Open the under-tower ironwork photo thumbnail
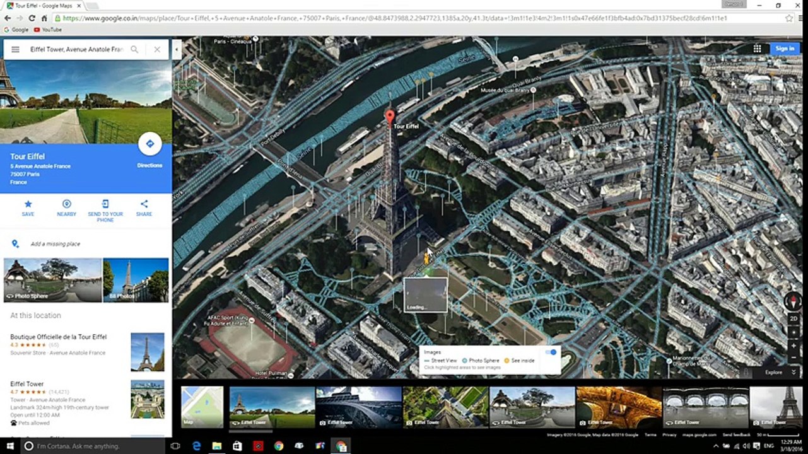This screenshot has height=454, width=808. point(358,407)
